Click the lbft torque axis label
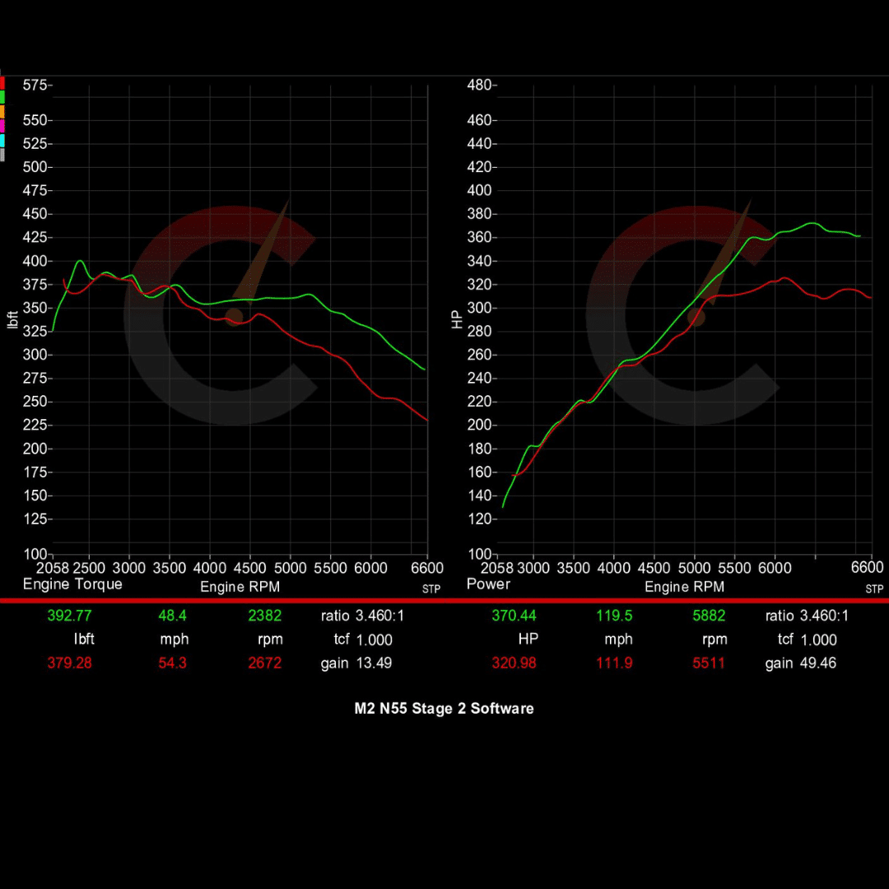This screenshot has height=889, width=889. [12, 319]
